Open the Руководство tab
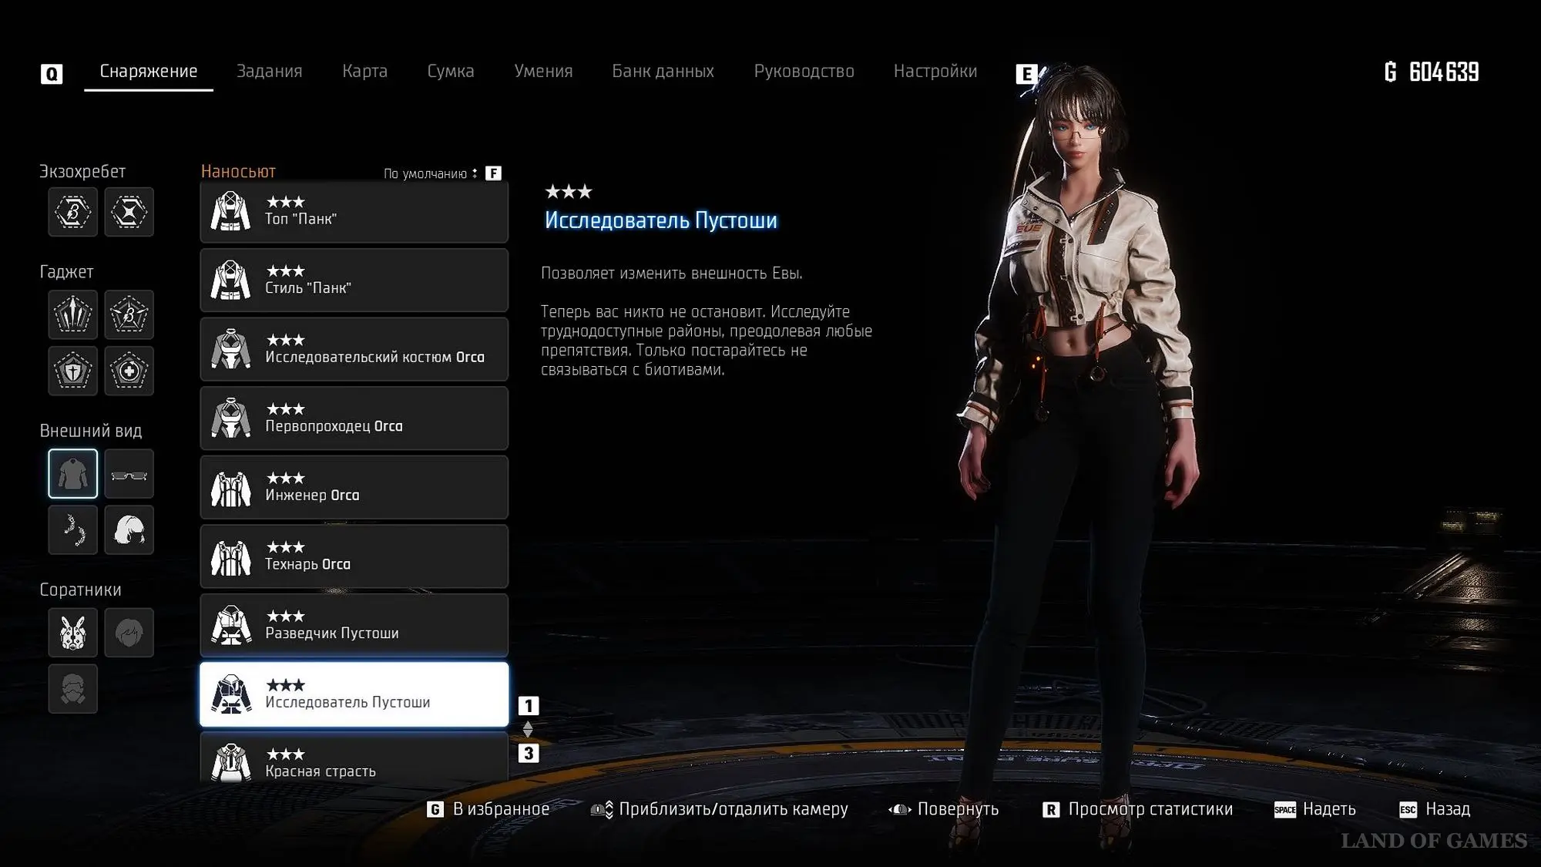Viewport: 1541px width, 867px height. 804,71
